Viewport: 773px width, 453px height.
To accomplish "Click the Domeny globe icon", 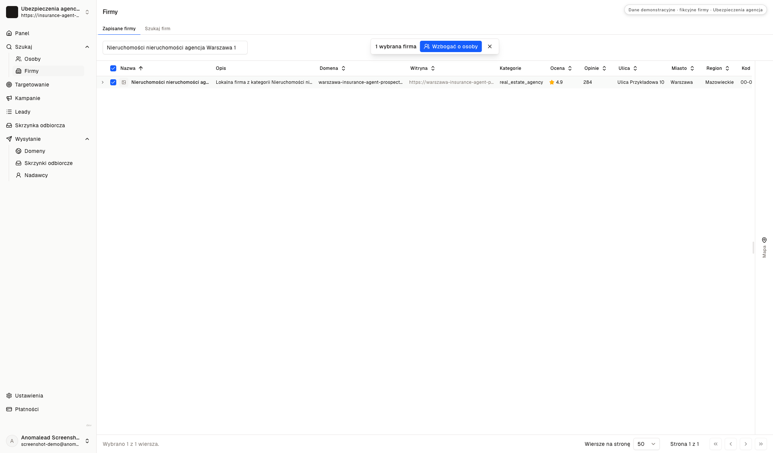I will 18,151.
